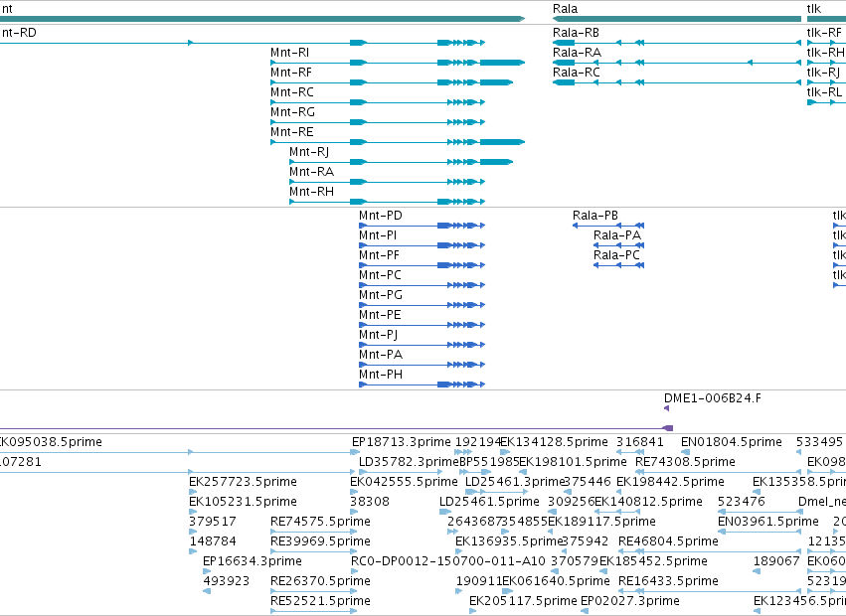846x616 pixels.
Task: Select the teal Rala gene span bar
Action: click(x=677, y=19)
